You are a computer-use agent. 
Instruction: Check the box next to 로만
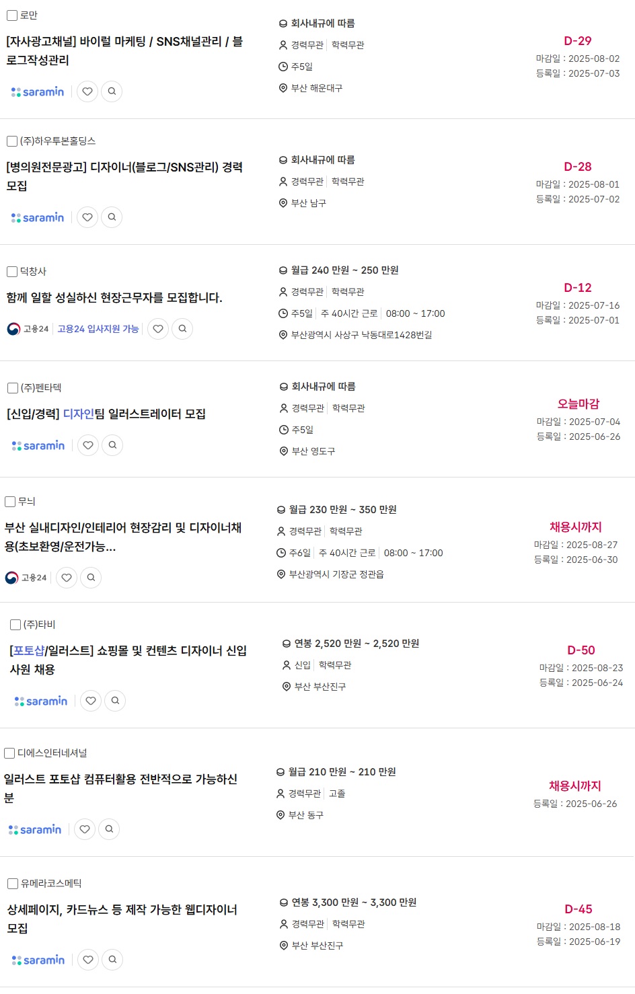coord(12,15)
